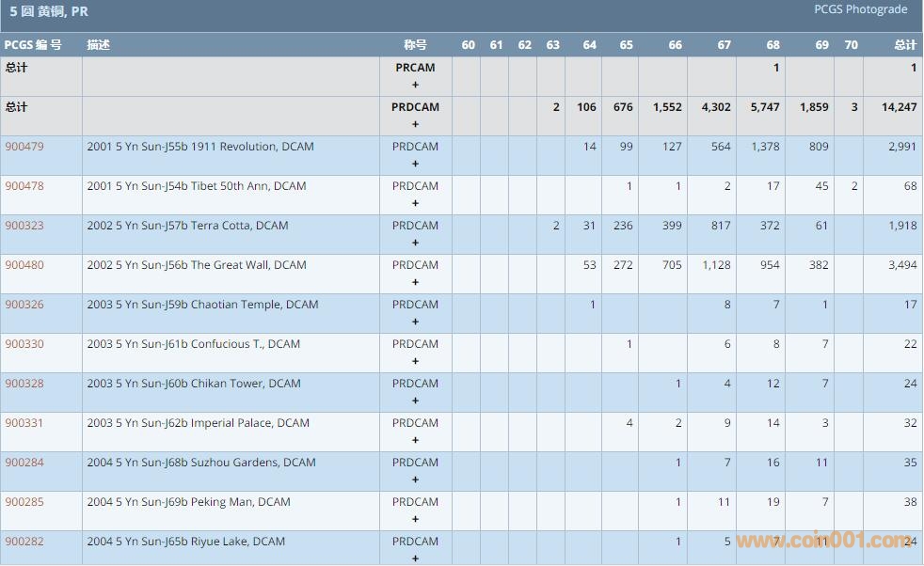Click the PCGS 编号 column header
This screenshot has height=566, width=924.
[33, 45]
